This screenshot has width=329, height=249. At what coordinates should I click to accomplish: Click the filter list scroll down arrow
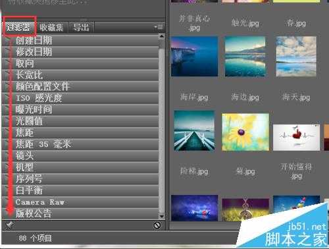162,217
